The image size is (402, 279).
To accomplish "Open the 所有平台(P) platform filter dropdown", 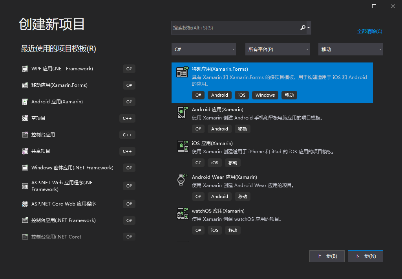I will point(278,49).
